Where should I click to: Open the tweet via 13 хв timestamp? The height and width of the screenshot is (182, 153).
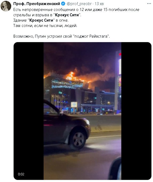click(x=99, y=4)
